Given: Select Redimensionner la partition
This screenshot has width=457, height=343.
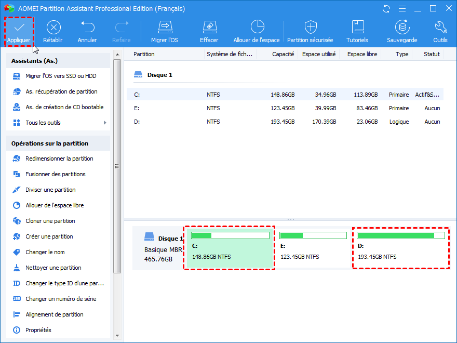Looking at the screenshot, I should coord(58,159).
